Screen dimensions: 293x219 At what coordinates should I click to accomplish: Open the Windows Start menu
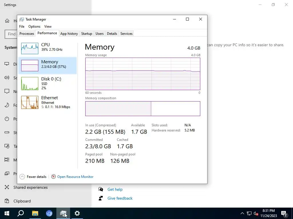(x=7, y=213)
